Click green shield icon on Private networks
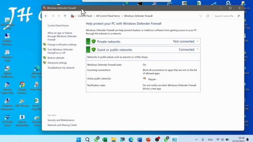 pos(94,41)
